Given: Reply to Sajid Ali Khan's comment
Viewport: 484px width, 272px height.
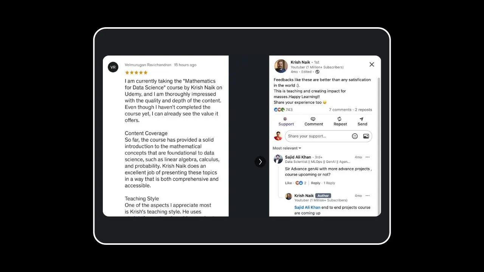Looking at the screenshot, I should click(x=315, y=183).
